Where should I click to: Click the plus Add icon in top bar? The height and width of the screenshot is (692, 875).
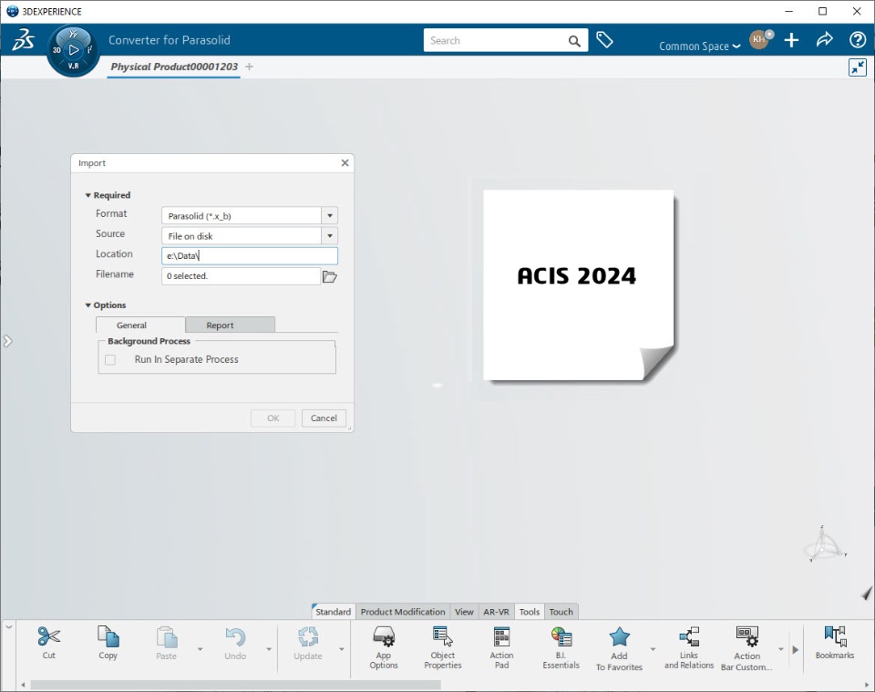tap(791, 40)
